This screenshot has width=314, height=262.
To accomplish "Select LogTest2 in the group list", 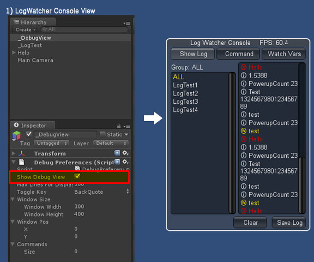I will tap(185, 93).
